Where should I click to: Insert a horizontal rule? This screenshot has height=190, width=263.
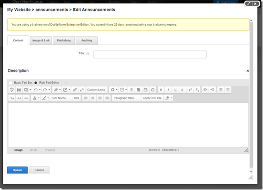[x=26, y=98]
